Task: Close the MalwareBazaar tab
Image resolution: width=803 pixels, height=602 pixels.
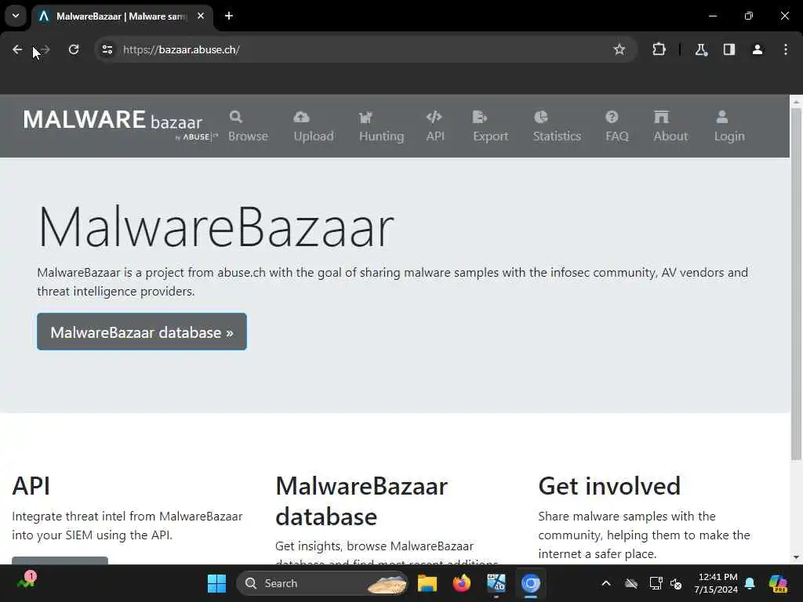Action: (201, 16)
